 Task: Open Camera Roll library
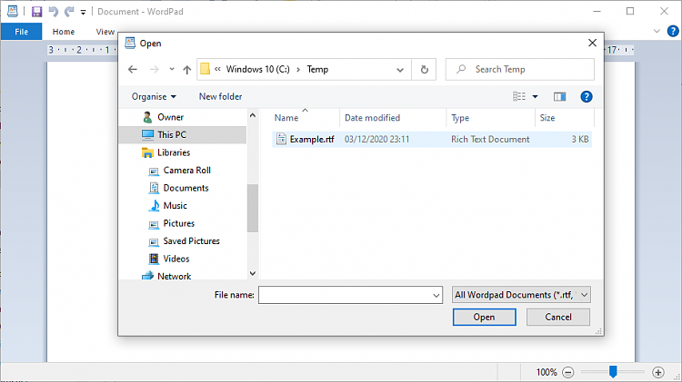(187, 171)
